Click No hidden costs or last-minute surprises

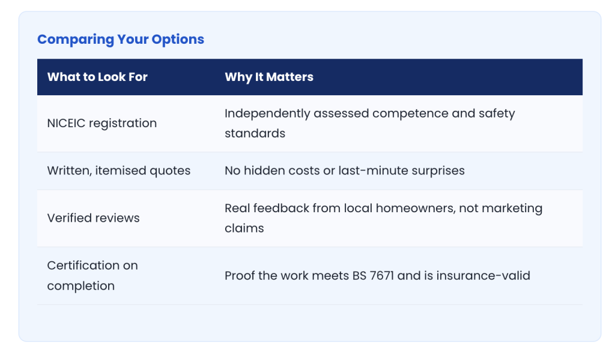tap(344, 171)
